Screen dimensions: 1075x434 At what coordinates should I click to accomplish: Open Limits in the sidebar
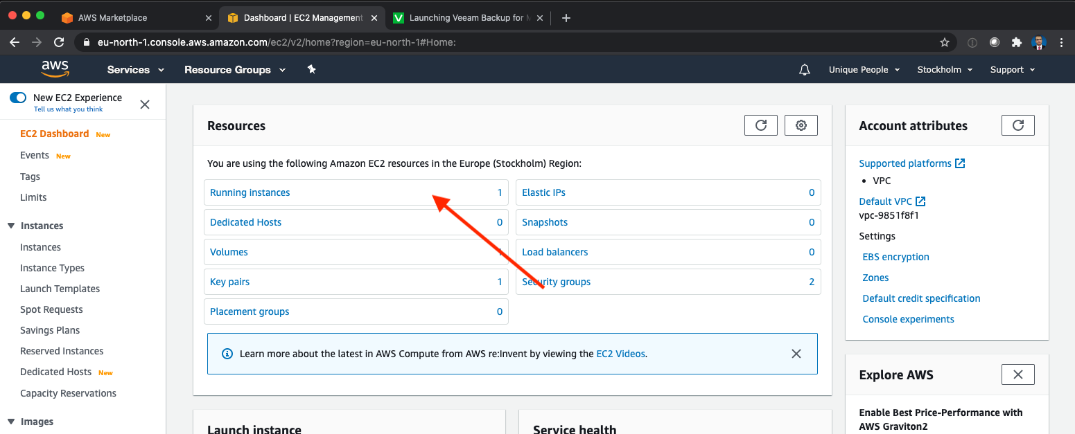click(x=33, y=197)
